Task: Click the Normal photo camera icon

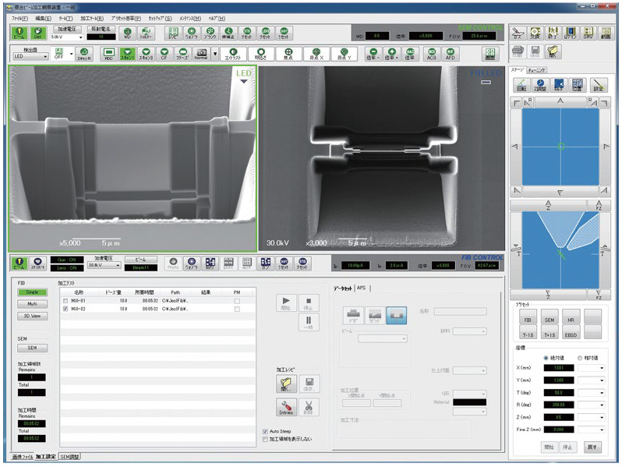Action: coord(201,54)
